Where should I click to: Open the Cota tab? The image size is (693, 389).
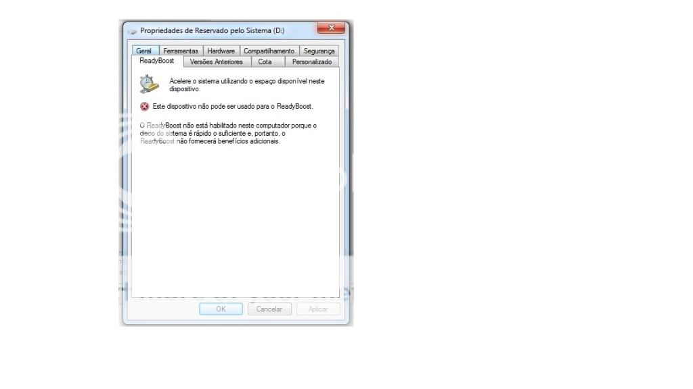[265, 61]
